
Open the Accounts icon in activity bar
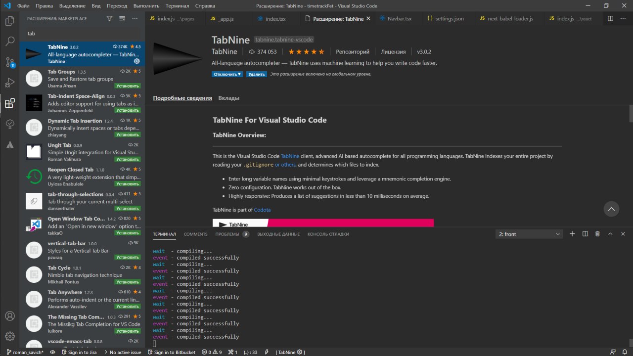point(9,316)
